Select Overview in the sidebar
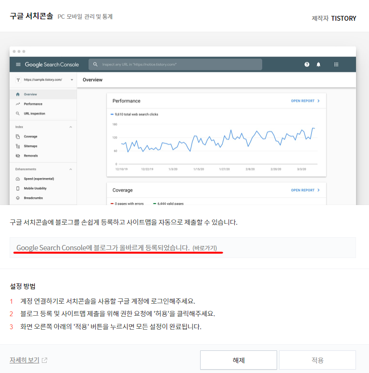 (x=43, y=94)
